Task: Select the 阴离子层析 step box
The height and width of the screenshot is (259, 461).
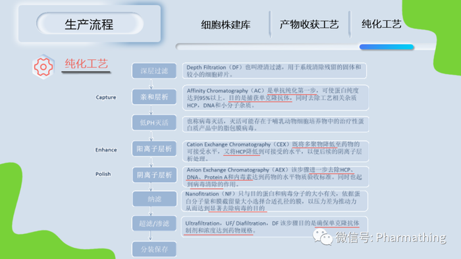Action: (x=154, y=175)
